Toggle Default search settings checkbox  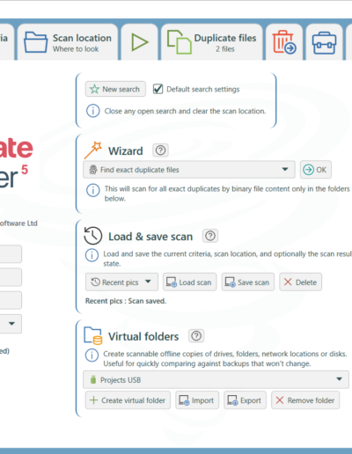(x=158, y=89)
